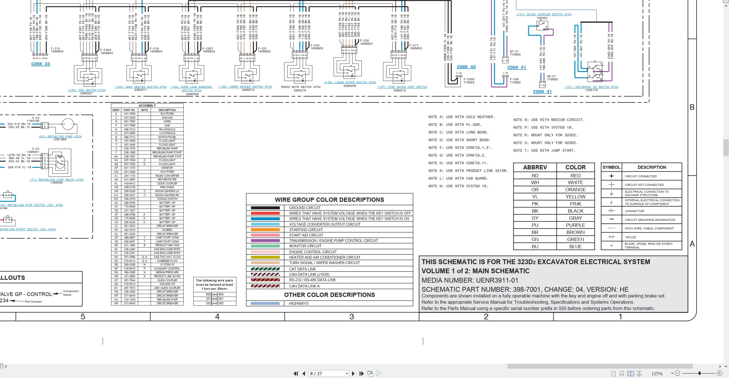Click the RADIO MUTE SWITCH ATCH label
Screen dimensions: 729x378
301,87
